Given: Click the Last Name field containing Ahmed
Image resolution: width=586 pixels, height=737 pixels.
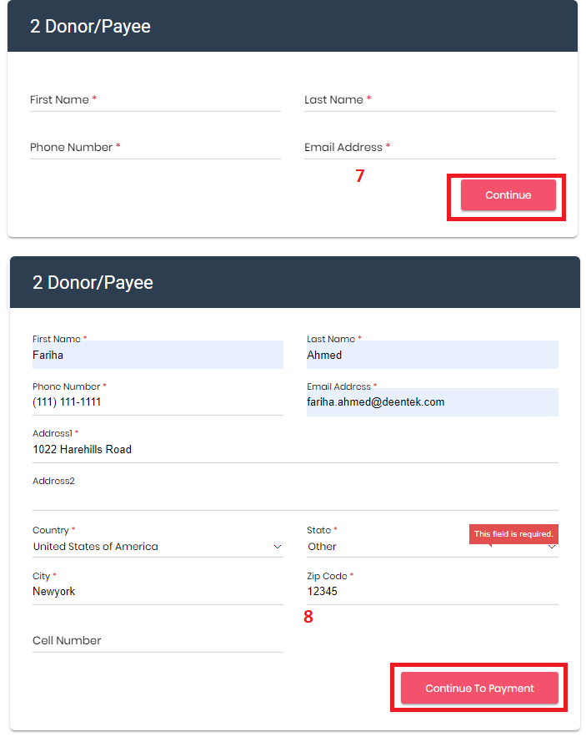Looking at the screenshot, I should tap(433, 355).
